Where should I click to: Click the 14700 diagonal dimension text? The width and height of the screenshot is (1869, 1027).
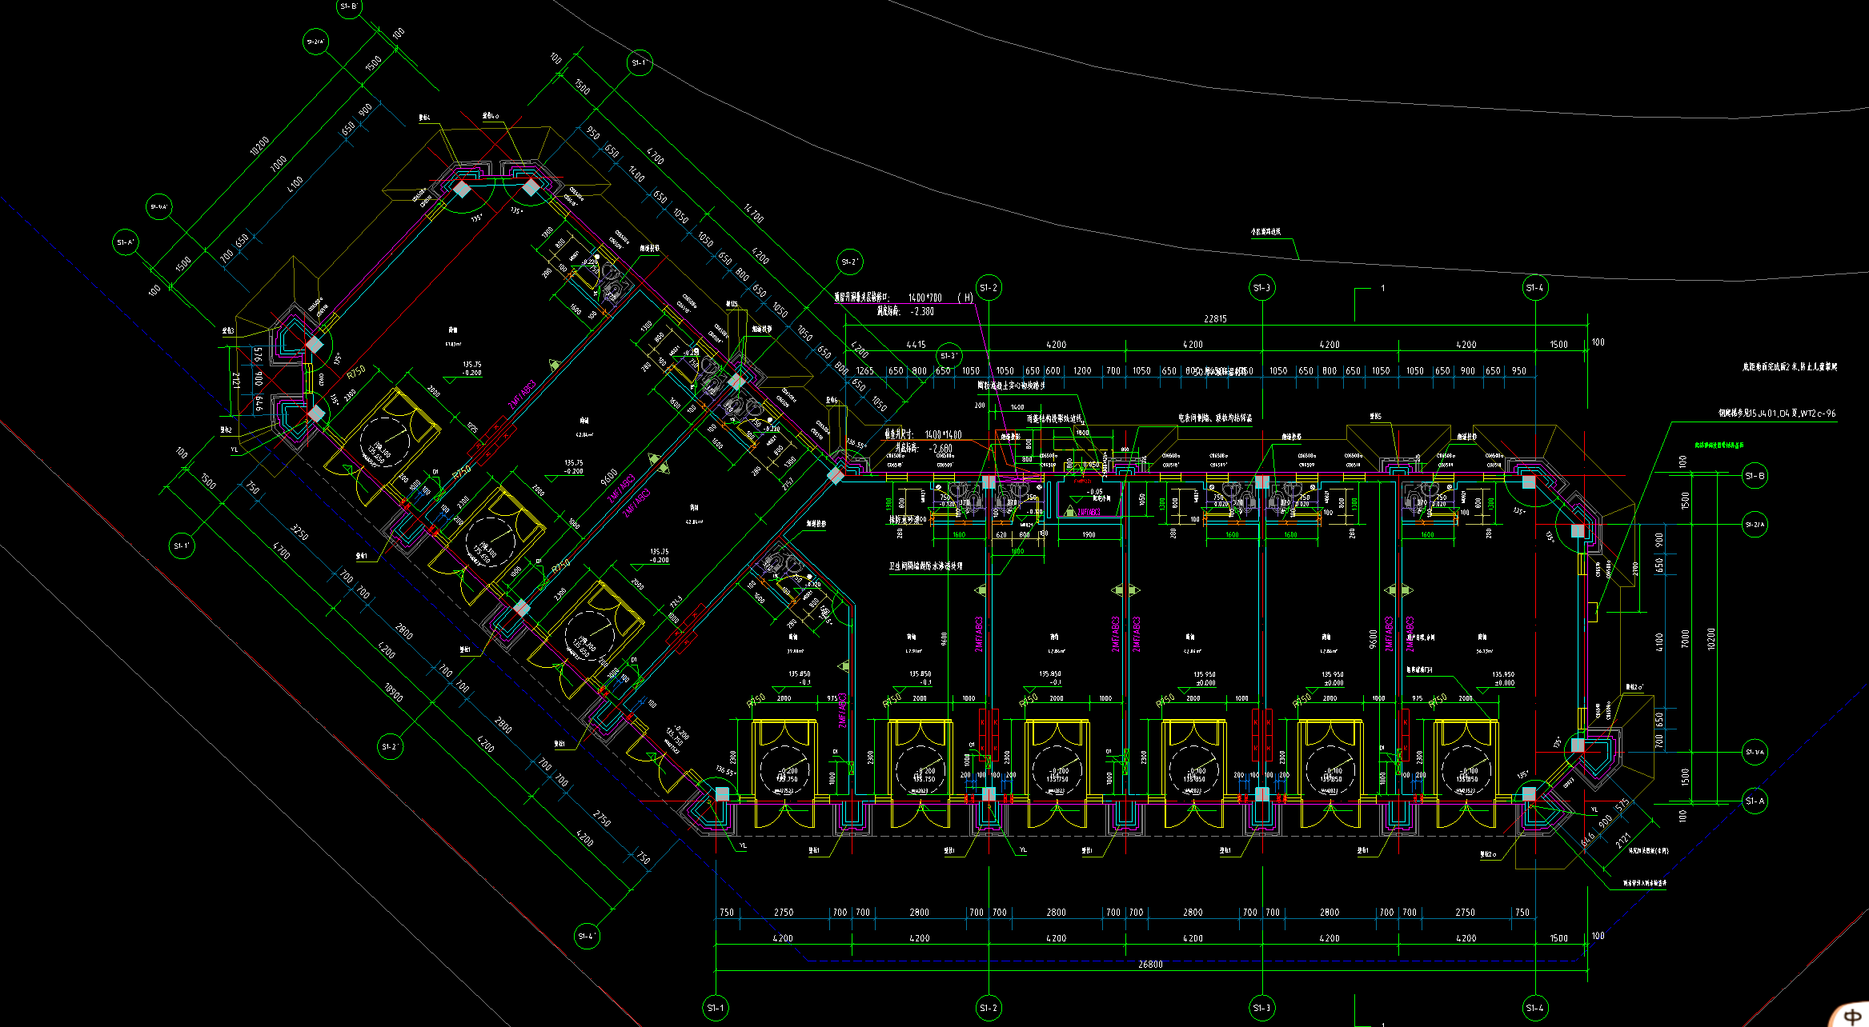(x=753, y=213)
